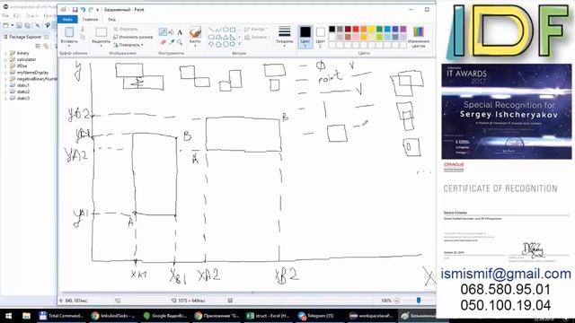
Task: Expand the shapes gallery more arrow
Action: 240,44
